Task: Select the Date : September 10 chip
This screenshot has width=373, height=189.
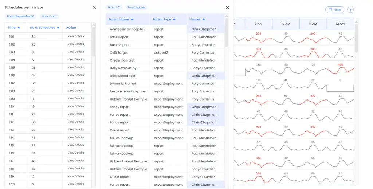Action: pyautogui.click(x=20, y=16)
